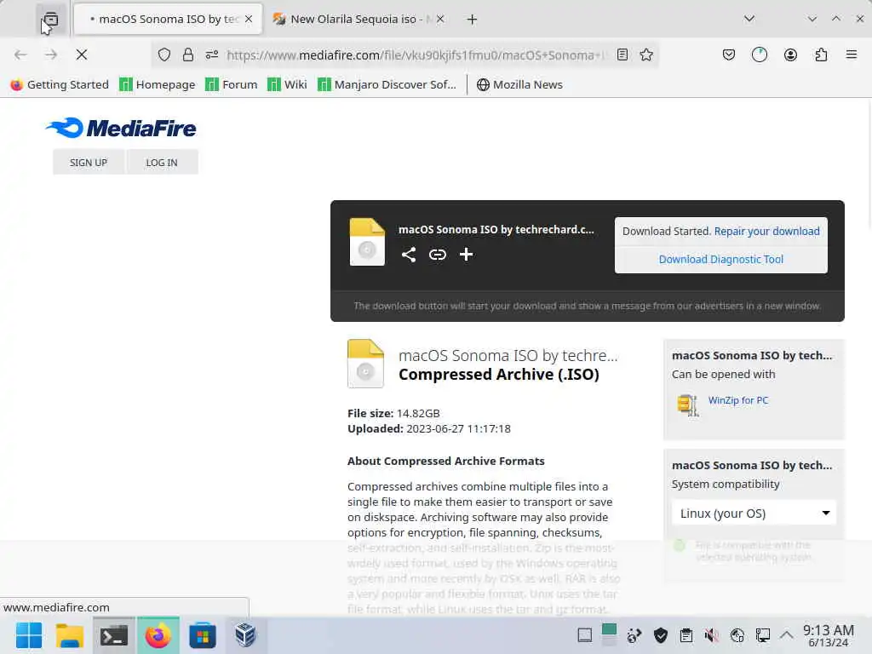This screenshot has width=872, height=654.
Task: Copy link using chain icon
Action: point(438,255)
